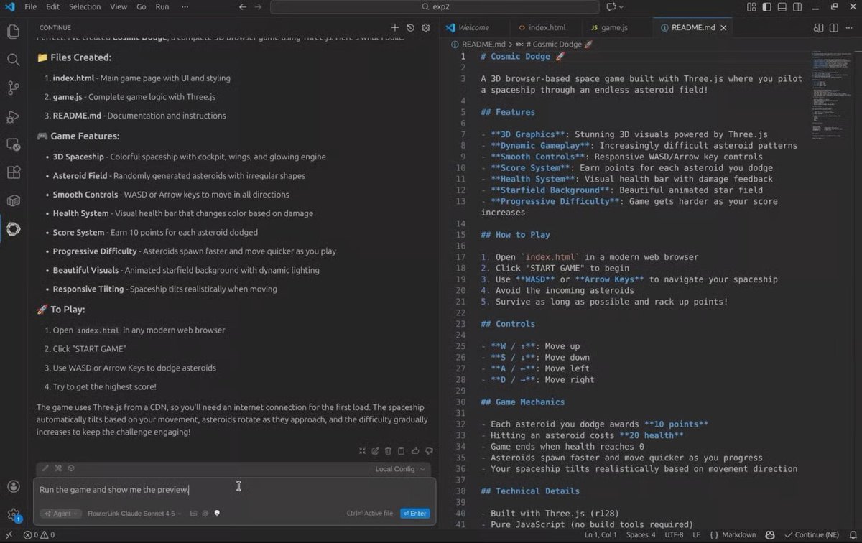
Task: Click the cube models icon above input
Action: coord(71,468)
